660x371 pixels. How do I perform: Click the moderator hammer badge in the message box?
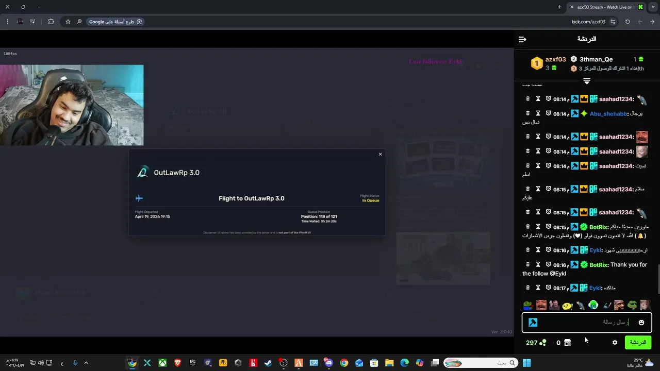tap(533, 323)
